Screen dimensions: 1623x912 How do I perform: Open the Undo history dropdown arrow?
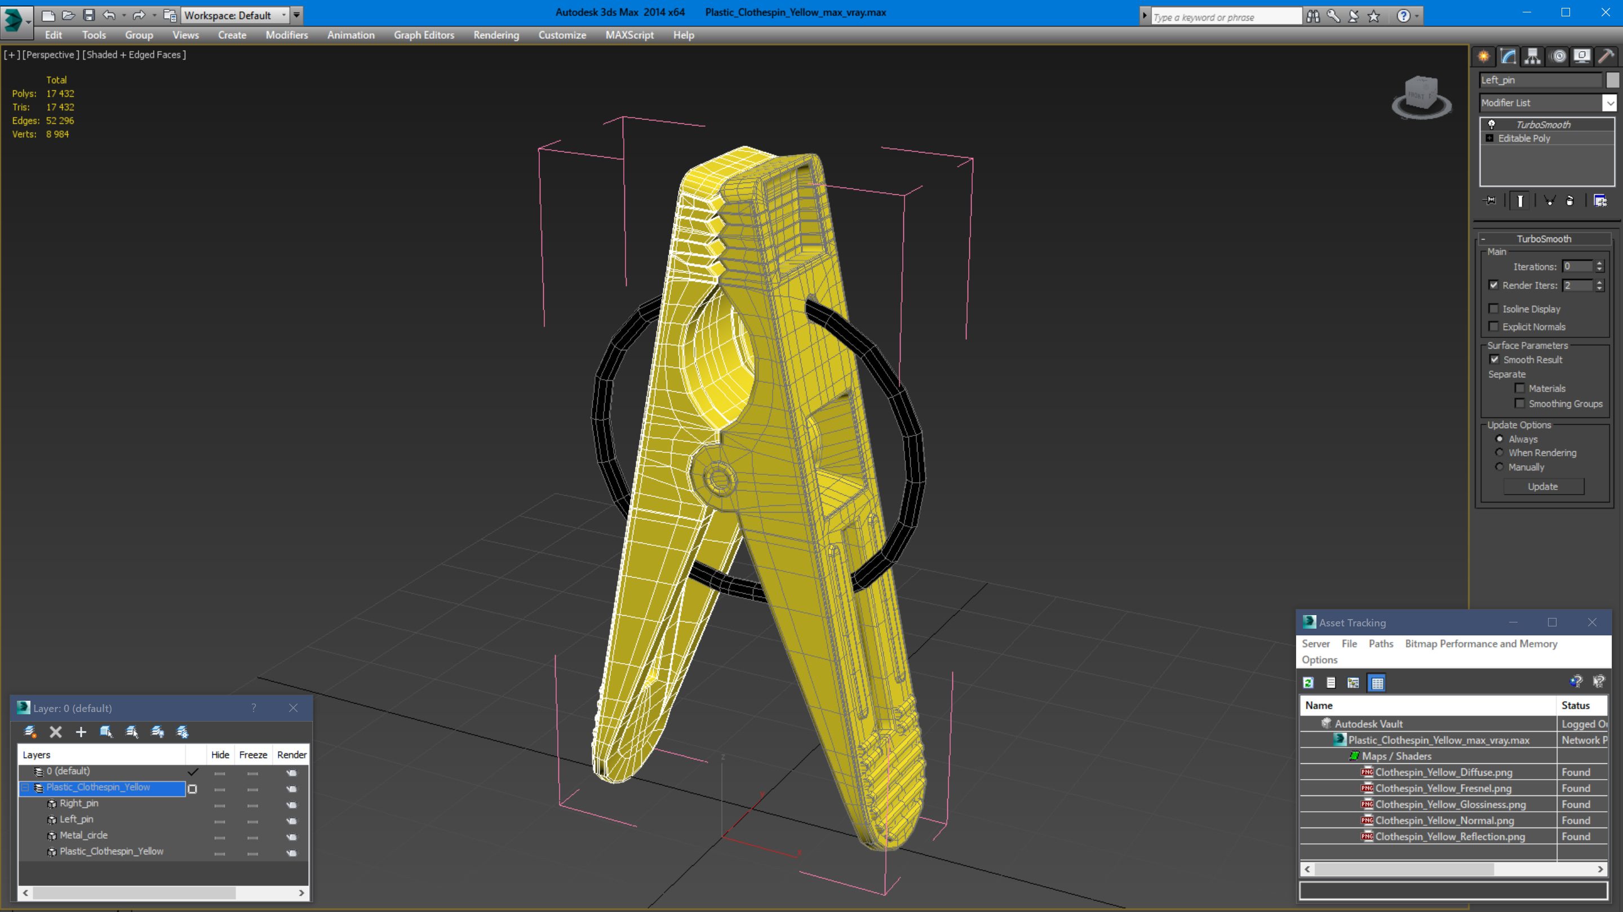click(124, 15)
